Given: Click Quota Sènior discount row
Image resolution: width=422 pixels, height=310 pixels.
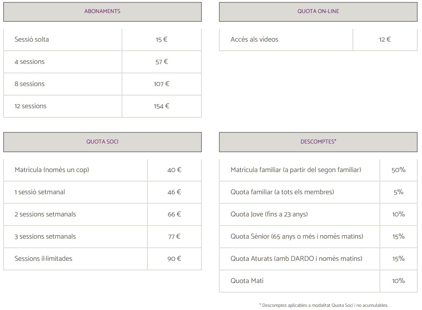Looking at the screenshot, I should 318,236.
